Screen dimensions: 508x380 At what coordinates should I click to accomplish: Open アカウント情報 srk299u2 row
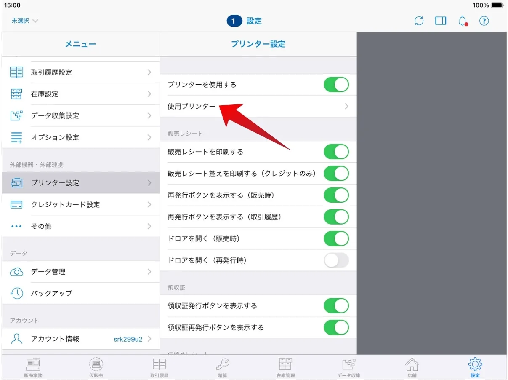pos(80,339)
